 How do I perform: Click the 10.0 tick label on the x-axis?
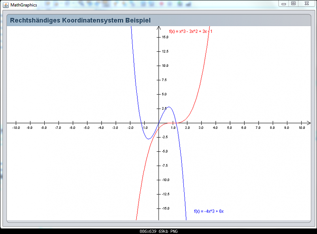302,128
